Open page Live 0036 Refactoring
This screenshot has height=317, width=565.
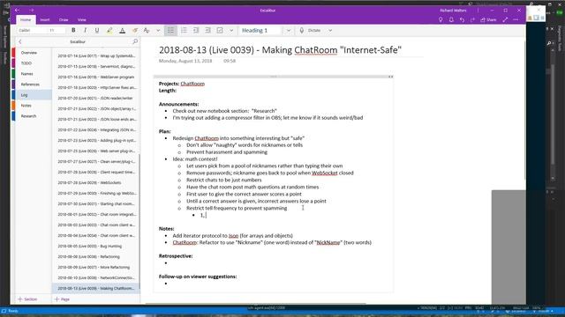tap(96, 256)
